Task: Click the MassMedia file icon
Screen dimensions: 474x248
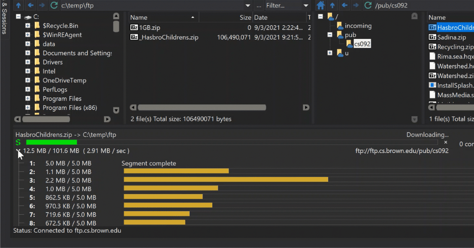Action: coord(432,95)
